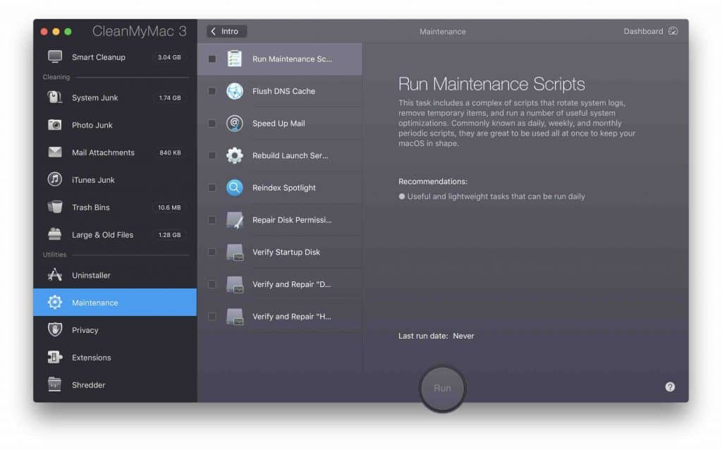This screenshot has width=722, height=450.
Task: Tick the Flush DNS Cache checkbox
Action: [x=212, y=91]
